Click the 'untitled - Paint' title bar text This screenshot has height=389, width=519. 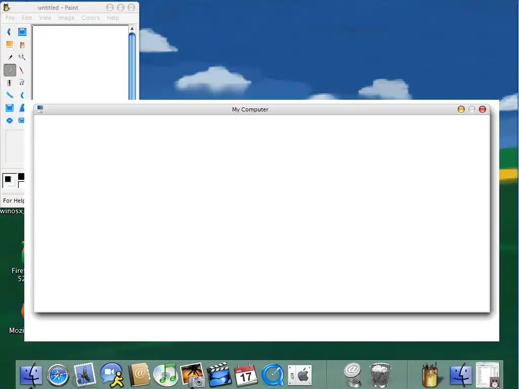pos(58,7)
